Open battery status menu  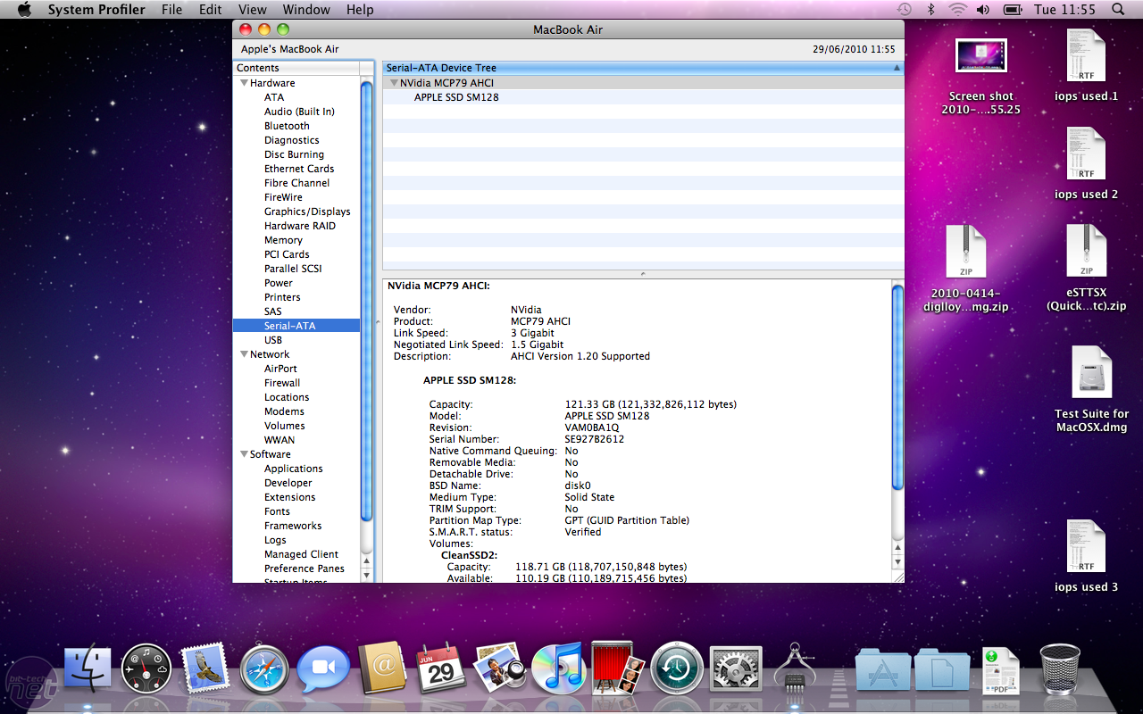coord(1012,10)
